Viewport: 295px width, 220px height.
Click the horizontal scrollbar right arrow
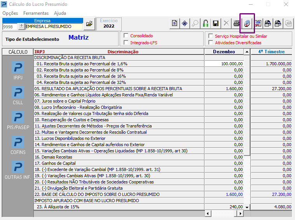click(240, 213)
